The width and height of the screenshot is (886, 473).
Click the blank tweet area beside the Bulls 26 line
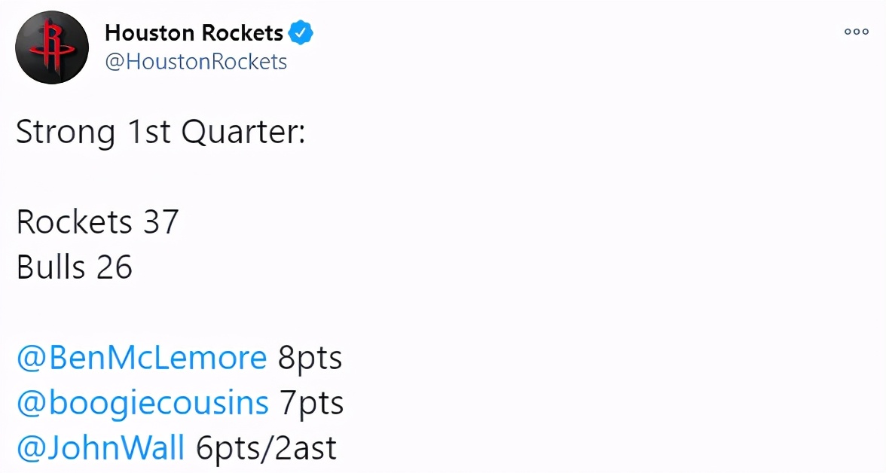click(509, 267)
